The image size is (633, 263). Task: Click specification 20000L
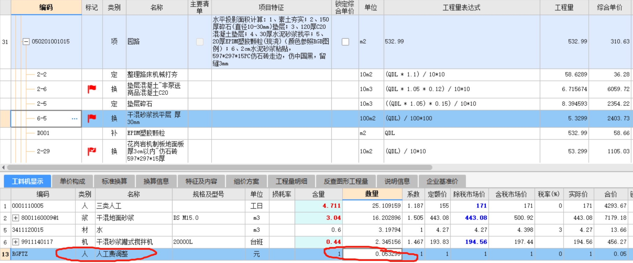click(183, 242)
